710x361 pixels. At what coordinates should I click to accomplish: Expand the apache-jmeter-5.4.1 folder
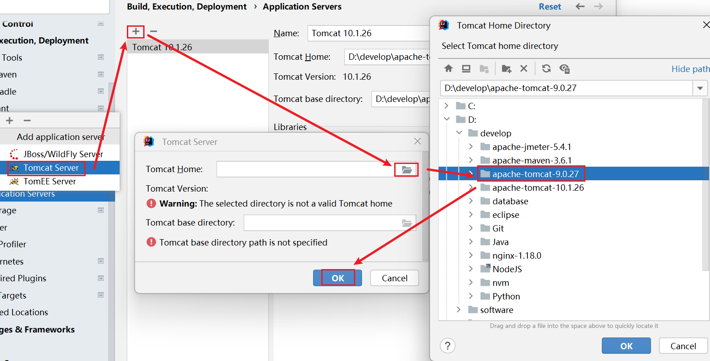point(471,147)
